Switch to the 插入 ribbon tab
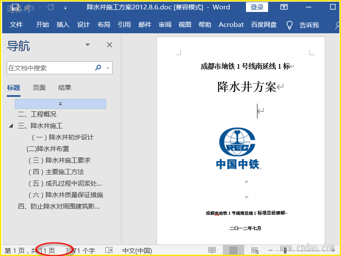 coord(63,25)
